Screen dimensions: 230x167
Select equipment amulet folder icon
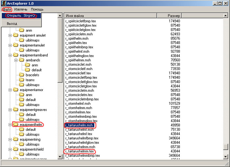click(16, 35)
